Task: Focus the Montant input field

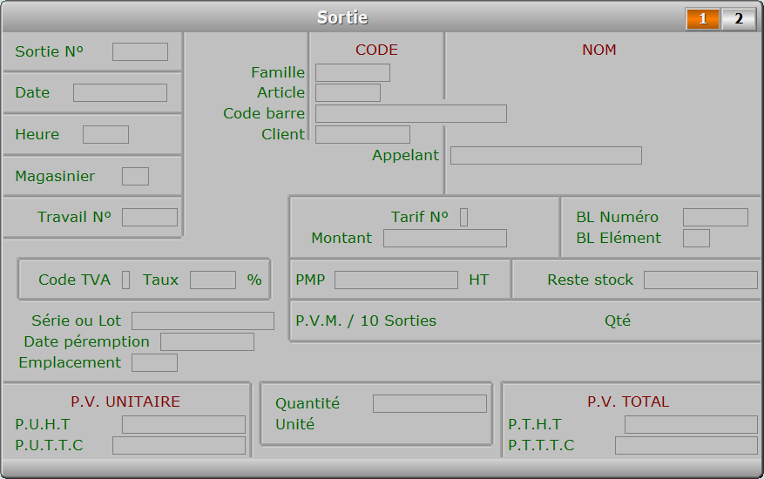Action: [x=444, y=238]
